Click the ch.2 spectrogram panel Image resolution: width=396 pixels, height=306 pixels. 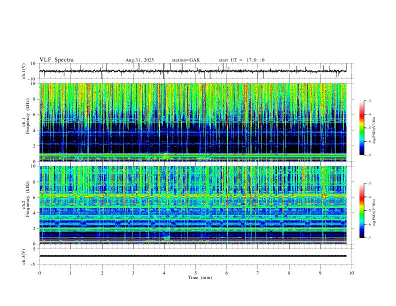click(x=193, y=205)
